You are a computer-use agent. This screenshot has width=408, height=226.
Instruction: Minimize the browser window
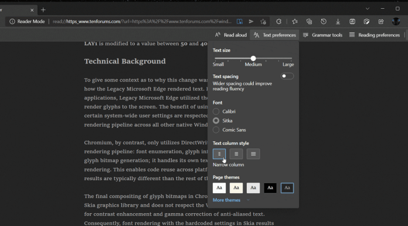(382, 9)
